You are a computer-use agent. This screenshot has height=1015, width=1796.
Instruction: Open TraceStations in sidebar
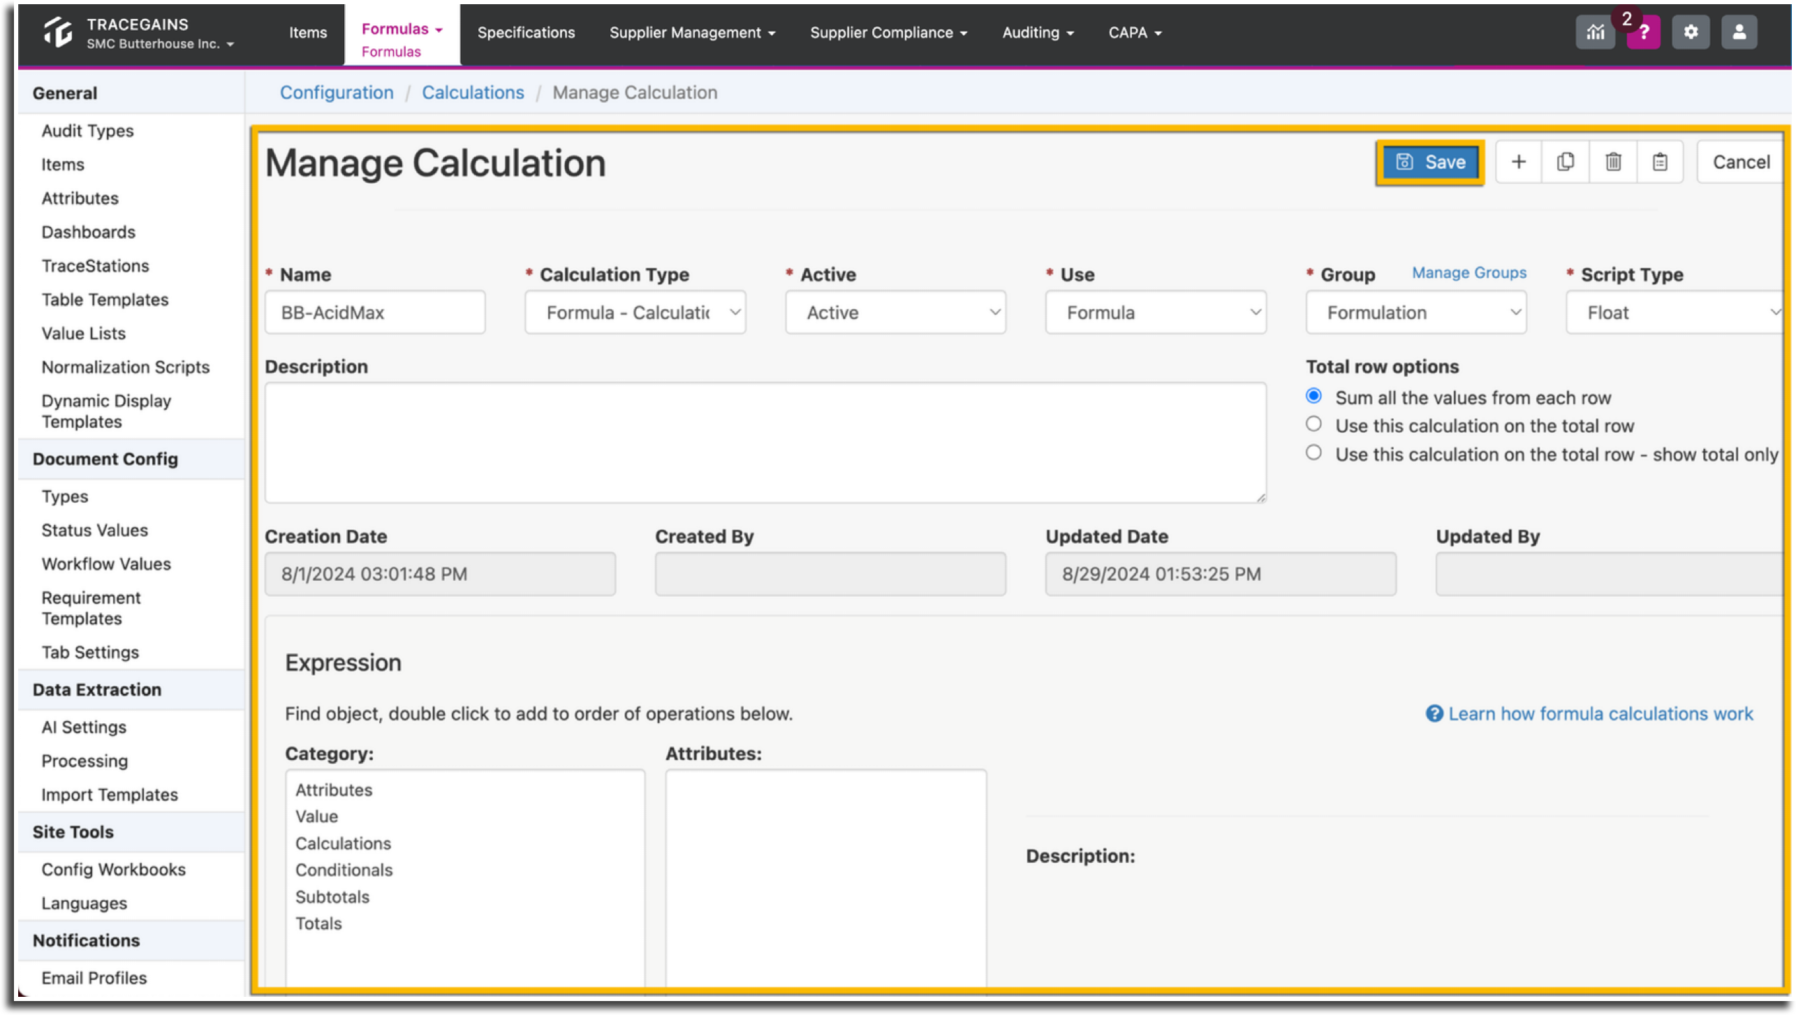(x=95, y=265)
